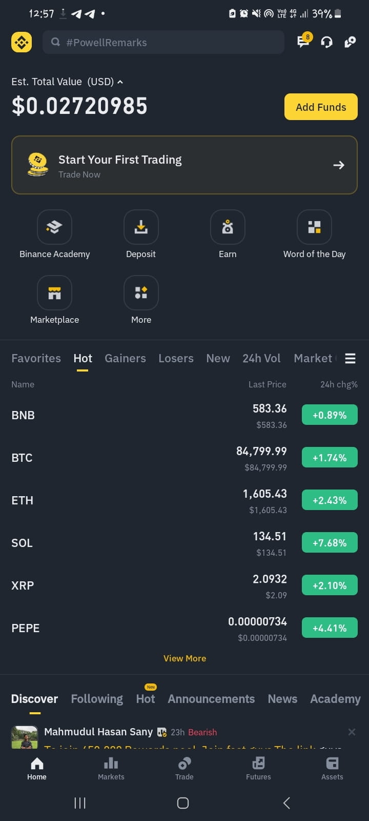Open the Binance logo profile menu
The width and height of the screenshot is (369, 821).
coord(22,42)
